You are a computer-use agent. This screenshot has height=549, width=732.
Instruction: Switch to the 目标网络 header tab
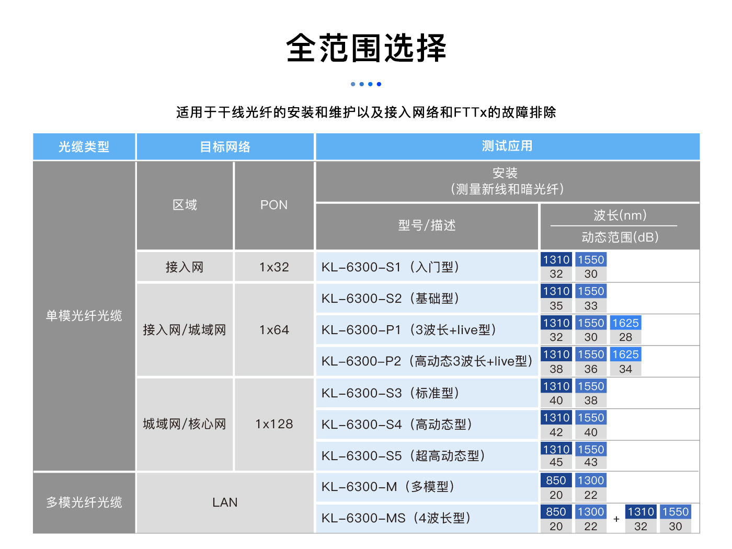point(225,146)
